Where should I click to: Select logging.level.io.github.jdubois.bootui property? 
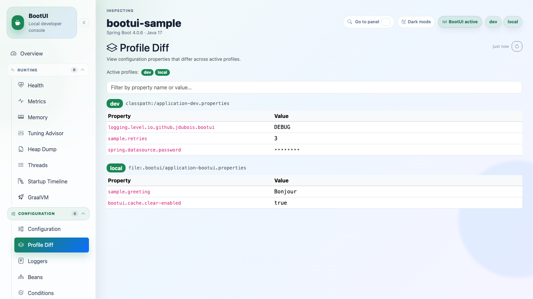(161, 127)
